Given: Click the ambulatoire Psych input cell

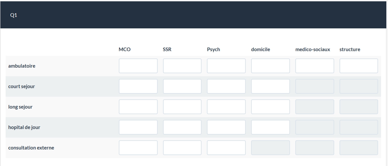Looking at the screenshot, I should 226,66.
